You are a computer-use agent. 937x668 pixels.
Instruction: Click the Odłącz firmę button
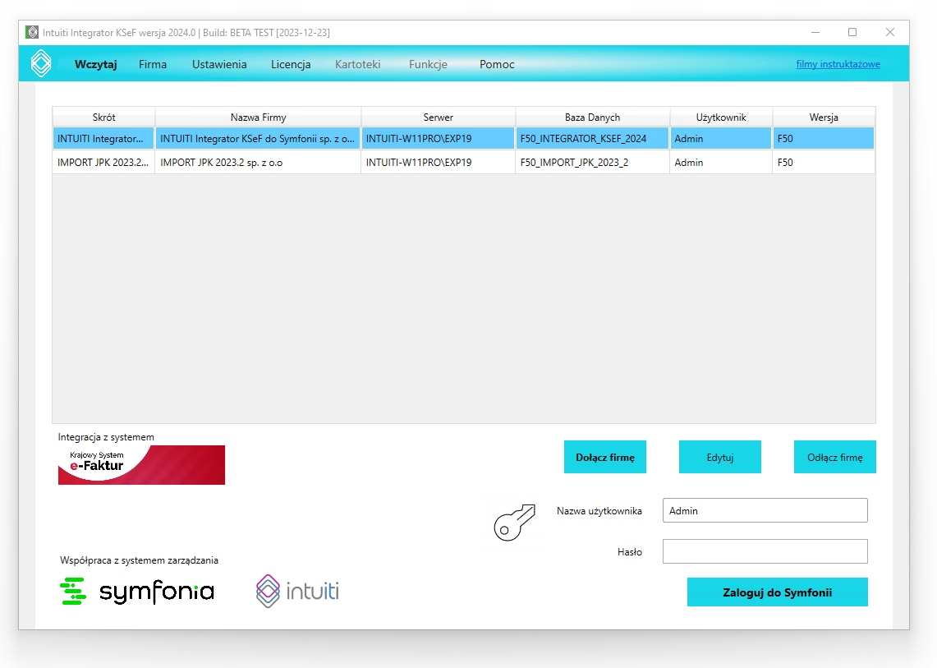835,457
